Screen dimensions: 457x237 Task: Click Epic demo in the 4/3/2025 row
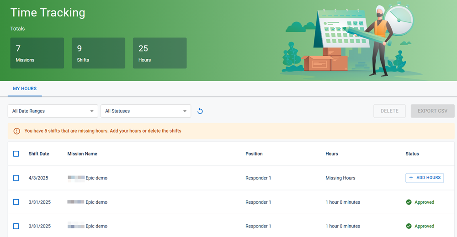coord(96,178)
